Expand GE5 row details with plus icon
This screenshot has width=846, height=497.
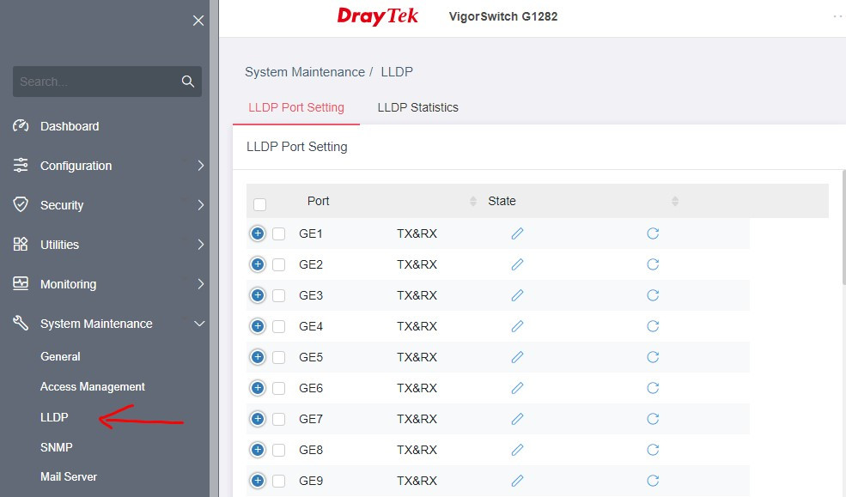(x=258, y=357)
